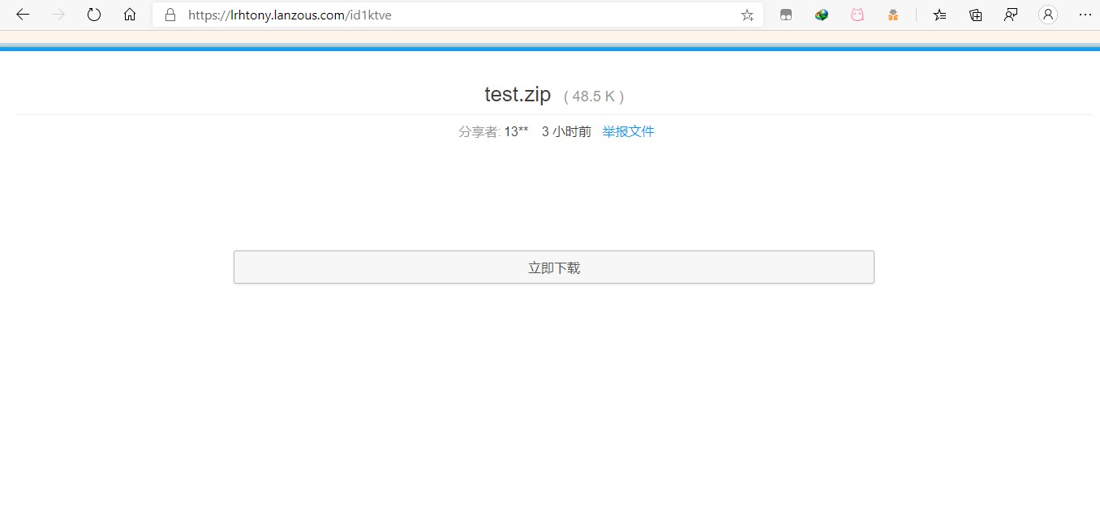Click the 3 小时前 upload time
Viewport: 1100px width, 522px height.
point(566,131)
